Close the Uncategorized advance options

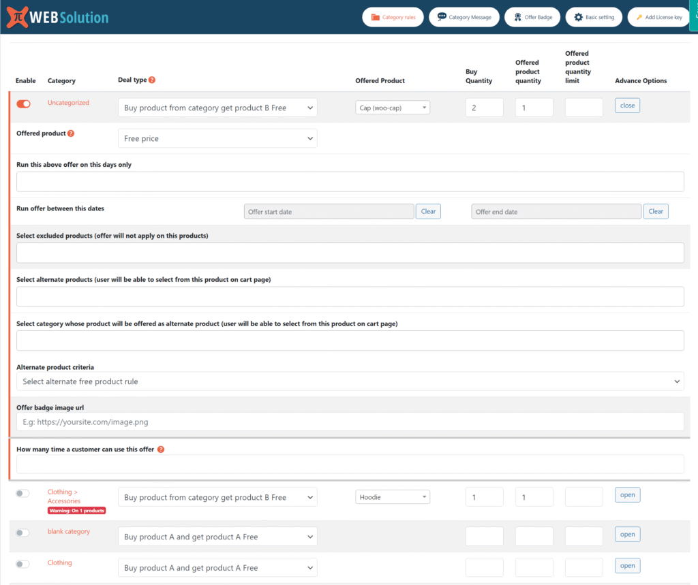(627, 106)
